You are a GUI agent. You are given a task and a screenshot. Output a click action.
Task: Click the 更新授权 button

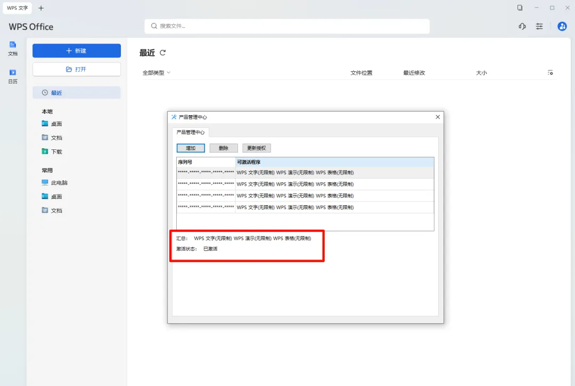(x=256, y=148)
